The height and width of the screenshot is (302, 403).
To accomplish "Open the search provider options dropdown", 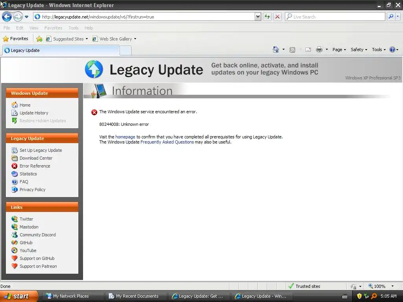I will coord(397,17).
